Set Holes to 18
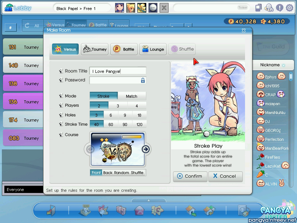 pos(139,115)
